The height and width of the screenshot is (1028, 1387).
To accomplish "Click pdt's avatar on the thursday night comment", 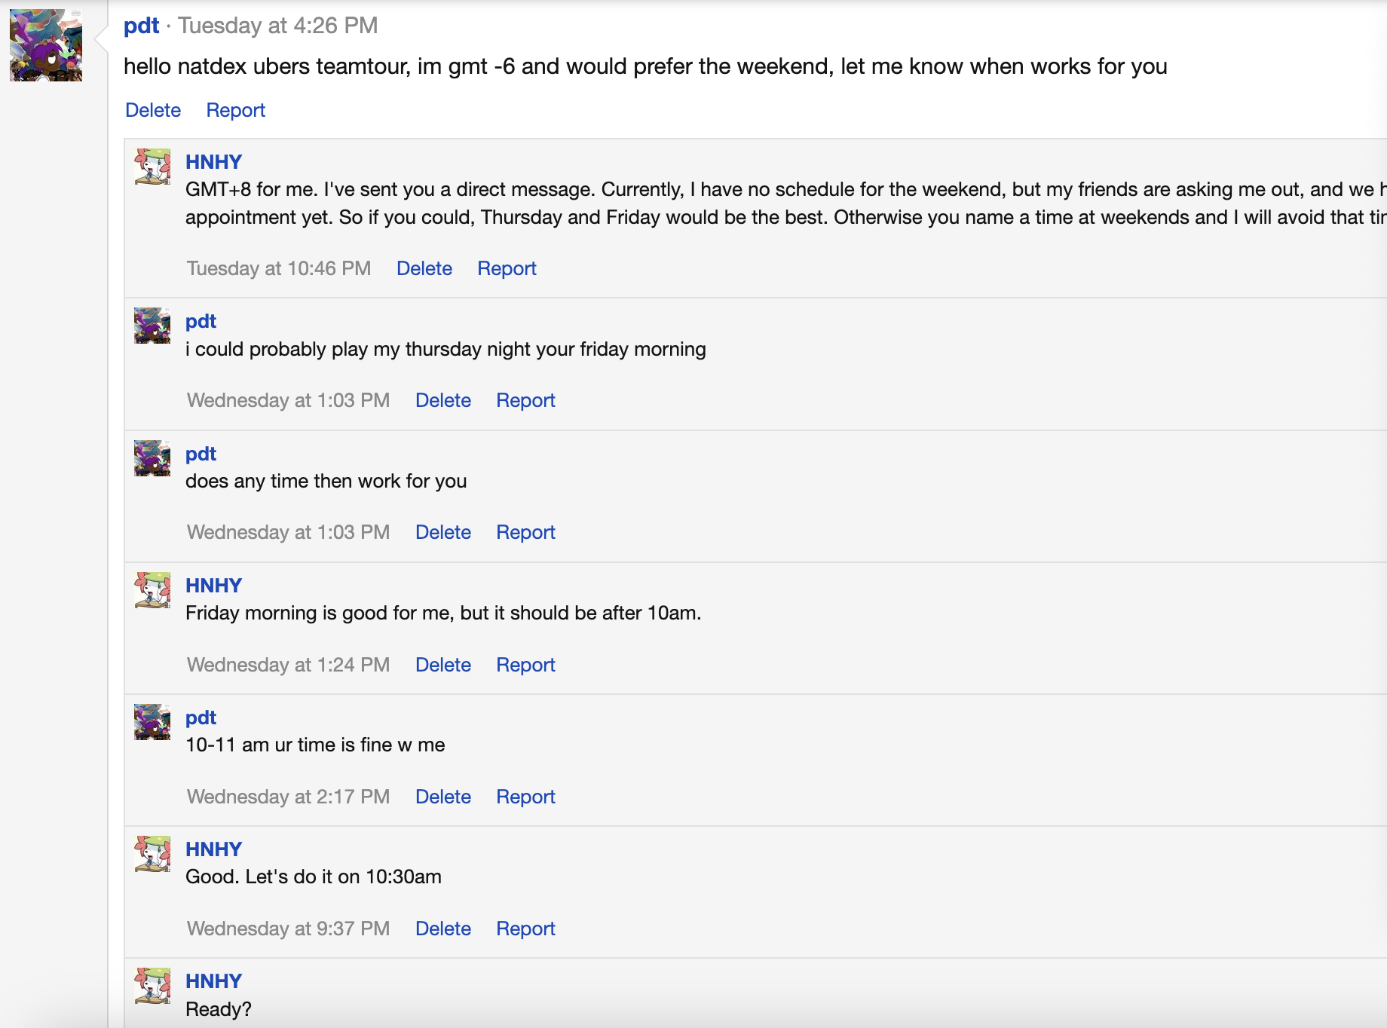I will click(x=152, y=326).
